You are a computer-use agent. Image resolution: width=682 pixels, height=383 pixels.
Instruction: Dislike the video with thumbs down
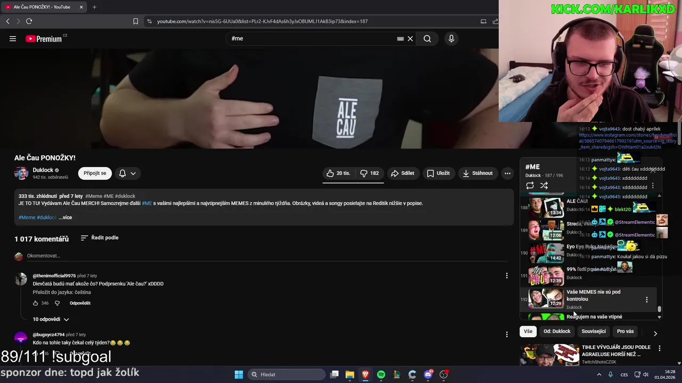click(x=369, y=173)
